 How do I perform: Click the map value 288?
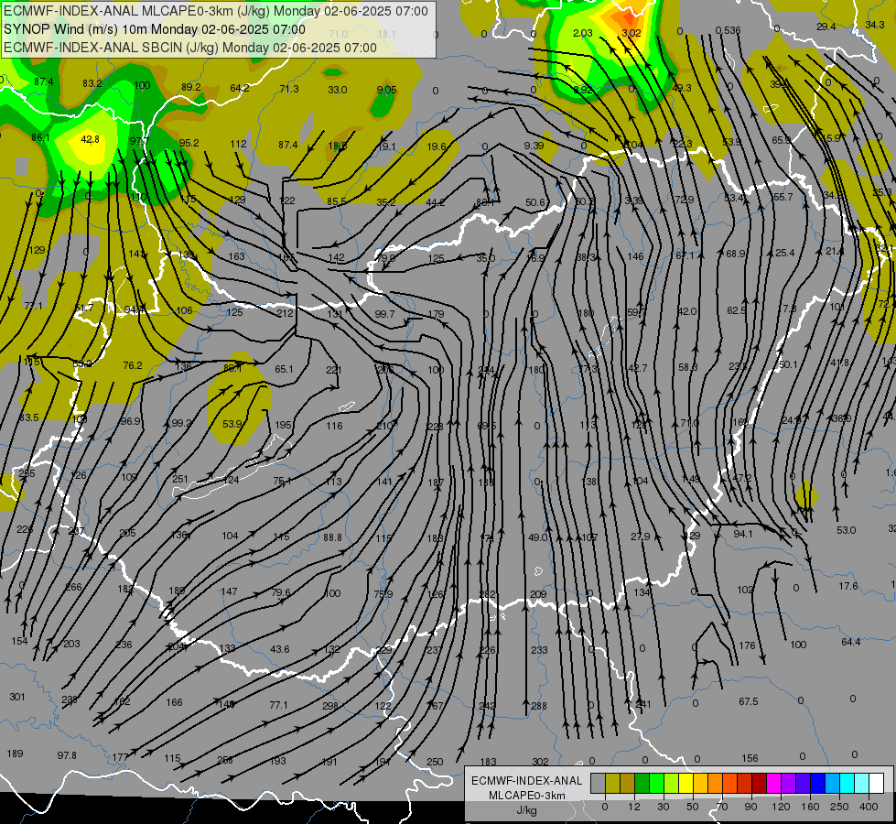[x=539, y=706]
